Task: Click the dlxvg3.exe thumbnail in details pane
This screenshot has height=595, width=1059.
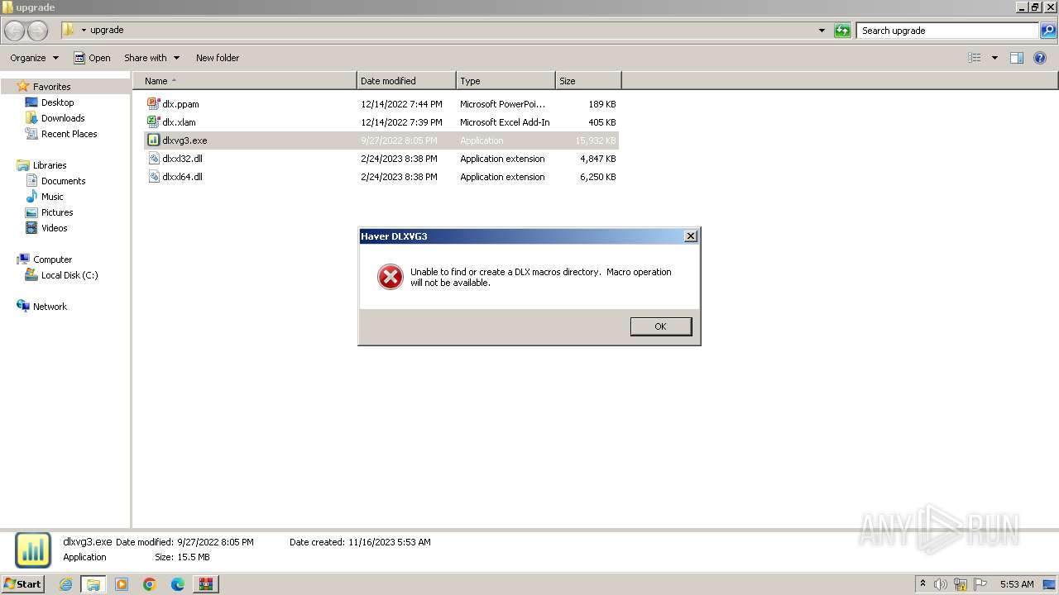Action: coord(33,550)
